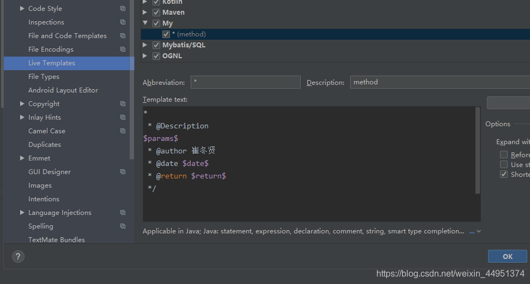The width and height of the screenshot is (530, 284).
Task: Click the settings tree vertical scrollbar
Action: (x=132, y=79)
